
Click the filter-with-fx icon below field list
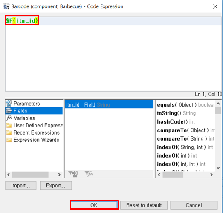click(x=89, y=174)
